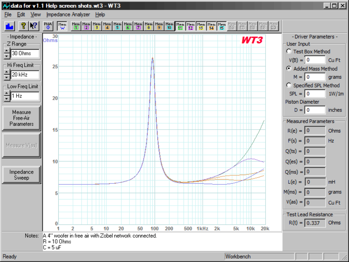The image size is (349, 262).
Task: Decrease Hi Freq Limit with down arrow
Action: point(6,77)
